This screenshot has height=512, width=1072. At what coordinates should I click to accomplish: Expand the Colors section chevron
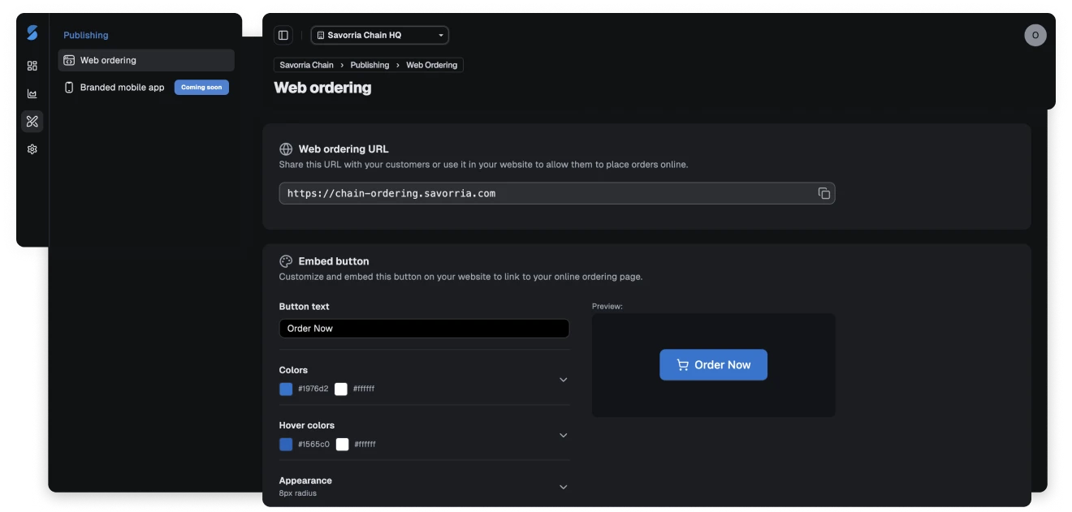pyautogui.click(x=563, y=379)
